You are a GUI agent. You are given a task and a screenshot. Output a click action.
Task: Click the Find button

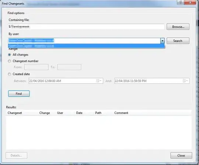(x=19, y=94)
